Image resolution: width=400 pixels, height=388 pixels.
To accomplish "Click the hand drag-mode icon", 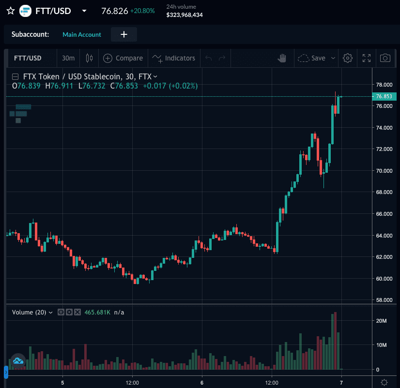I will point(282,58).
